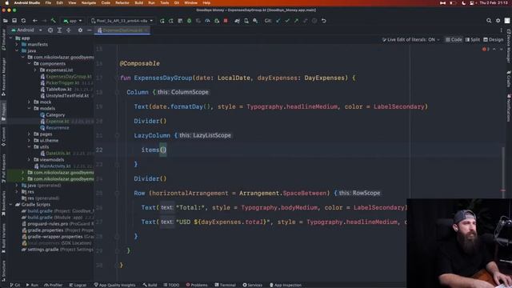Open project panel options gear
The height and width of the screenshot is (288, 512).
tap(80, 30)
